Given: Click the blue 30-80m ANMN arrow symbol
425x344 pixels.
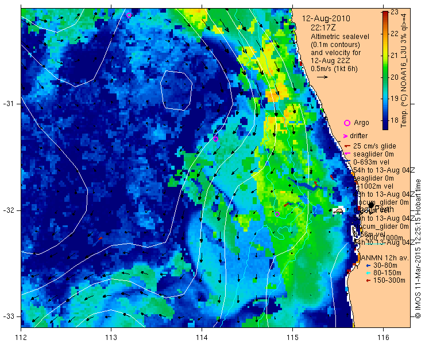Looking at the screenshot, I should pos(368,265).
